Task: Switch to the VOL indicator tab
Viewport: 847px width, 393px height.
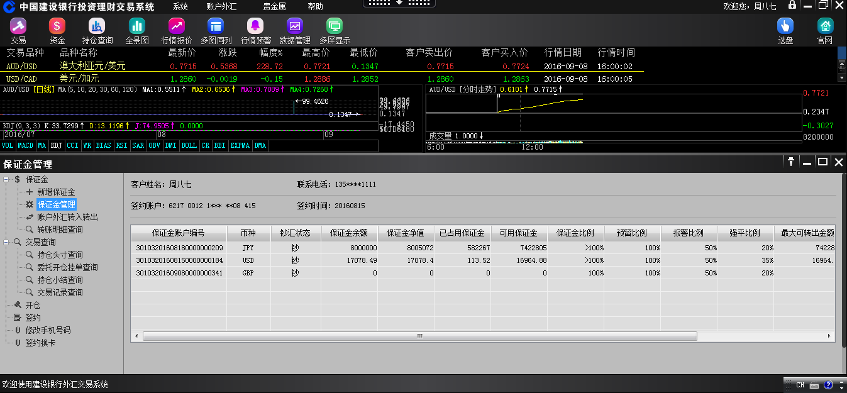Action: [8, 146]
